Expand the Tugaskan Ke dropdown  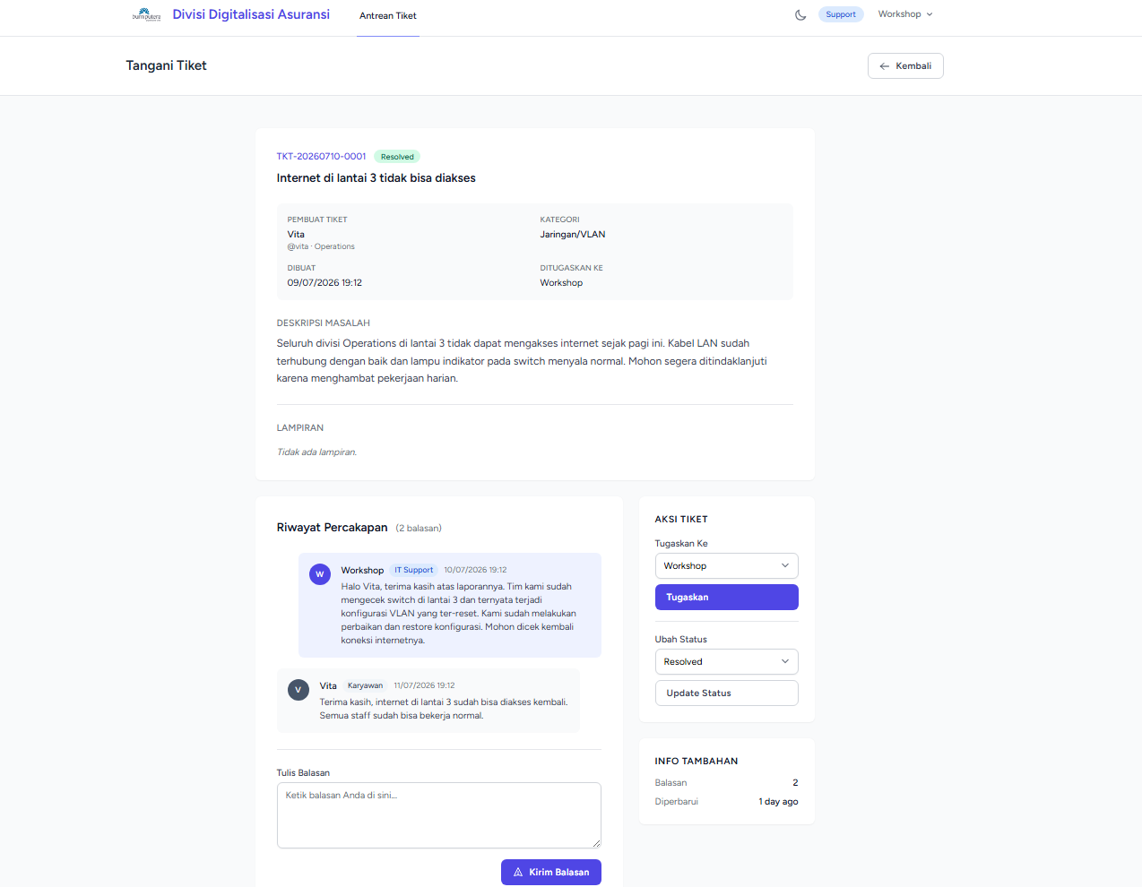[726, 566]
